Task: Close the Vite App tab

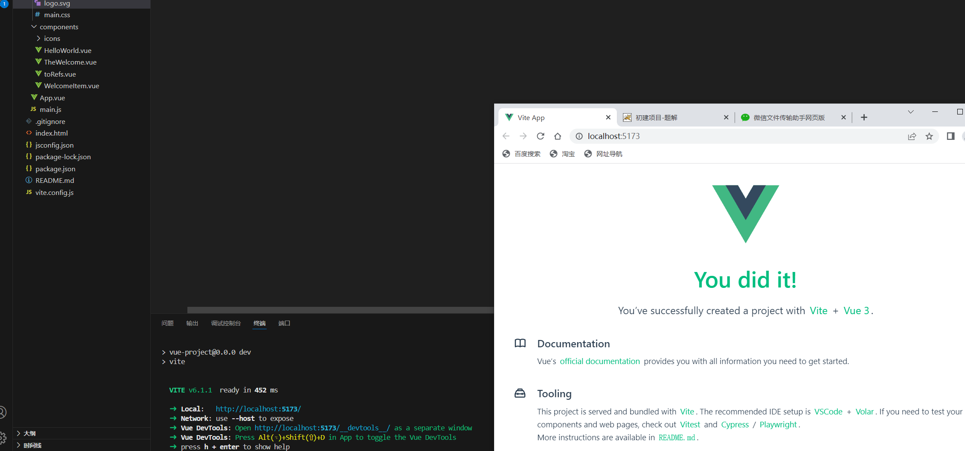Action: tap(608, 117)
